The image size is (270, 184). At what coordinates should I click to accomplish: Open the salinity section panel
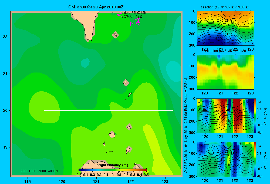pyautogui.click(x=225, y=72)
